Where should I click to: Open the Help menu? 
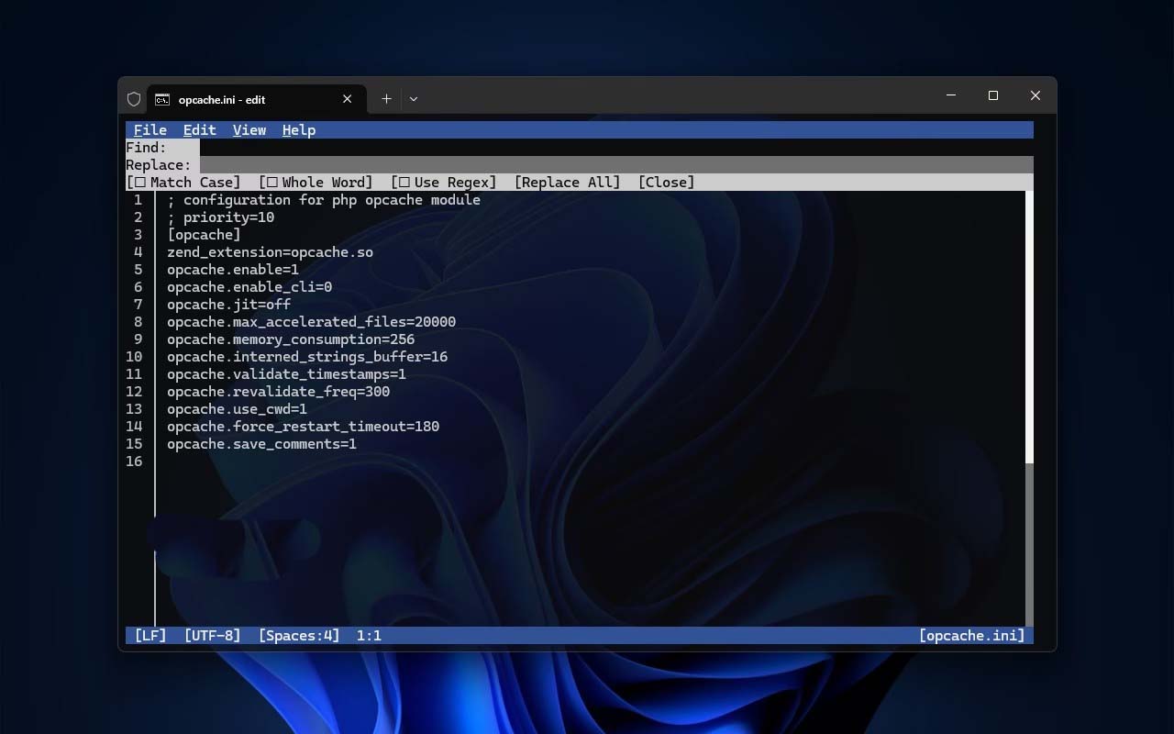pos(298,130)
